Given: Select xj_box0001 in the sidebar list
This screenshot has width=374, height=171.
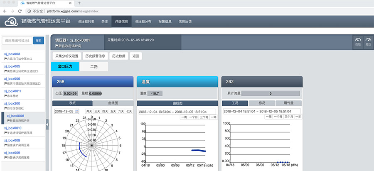Looking at the screenshot, I should point(23,118).
